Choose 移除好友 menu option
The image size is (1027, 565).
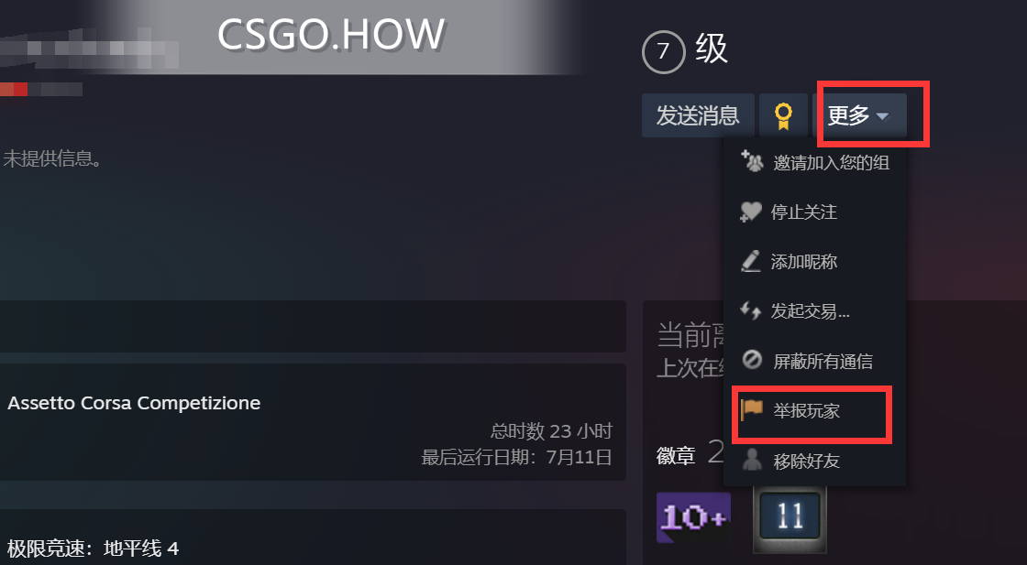point(815,461)
